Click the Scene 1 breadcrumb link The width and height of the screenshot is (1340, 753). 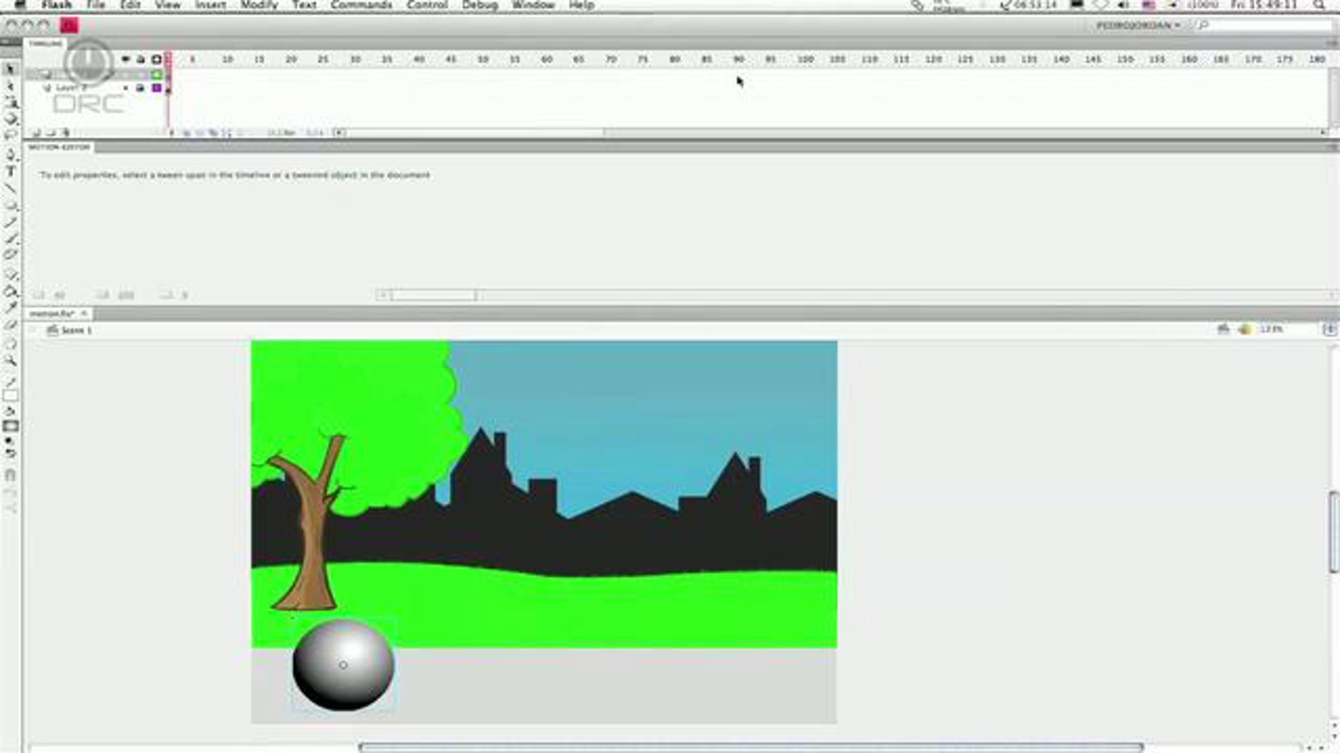(76, 330)
